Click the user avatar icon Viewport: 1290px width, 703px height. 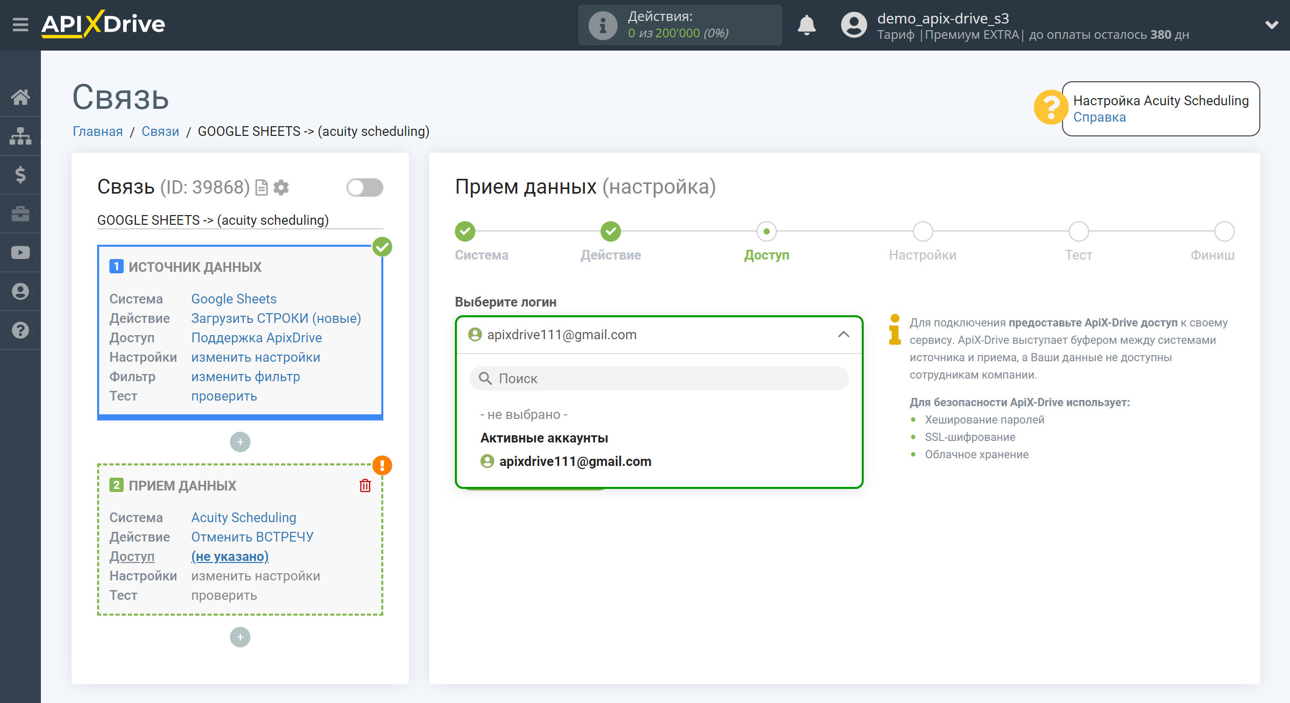pos(854,25)
